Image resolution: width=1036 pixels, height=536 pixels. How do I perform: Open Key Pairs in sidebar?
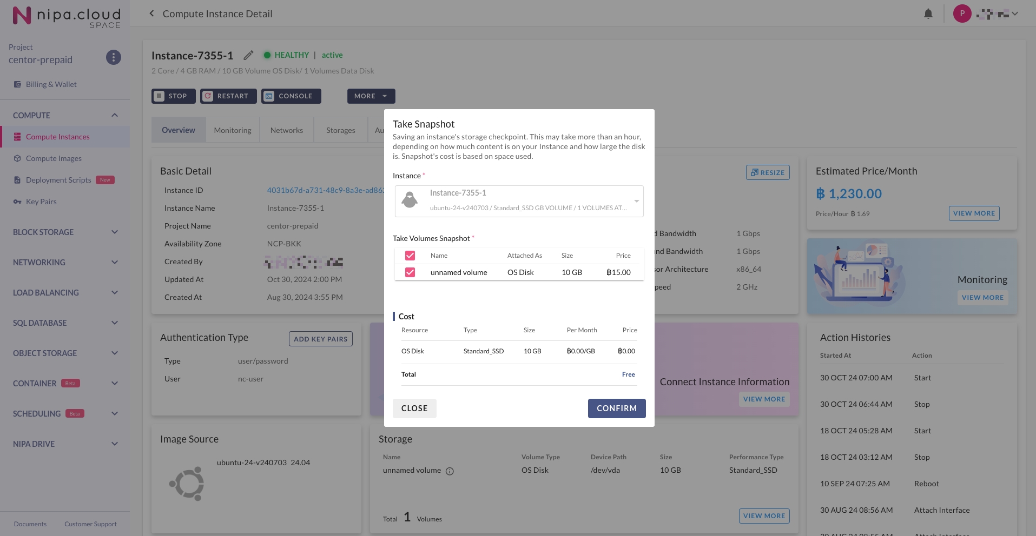(x=41, y=202)
